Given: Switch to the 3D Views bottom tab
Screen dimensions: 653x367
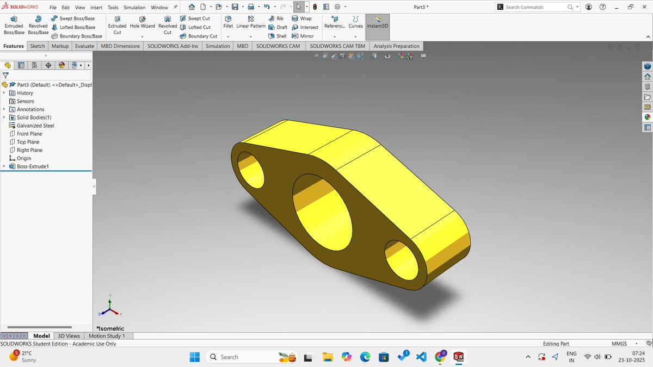Looking at the screenshot, I should [69, 336].
